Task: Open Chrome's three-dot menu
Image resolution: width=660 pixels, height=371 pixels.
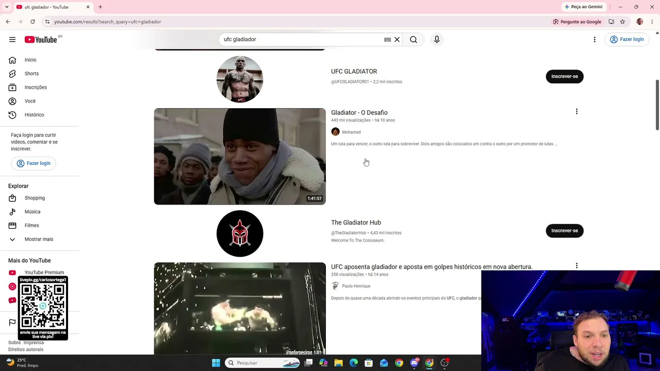Action: [652, 22]
